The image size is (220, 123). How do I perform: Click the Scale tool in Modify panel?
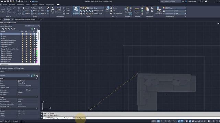(x=34, y=14)
